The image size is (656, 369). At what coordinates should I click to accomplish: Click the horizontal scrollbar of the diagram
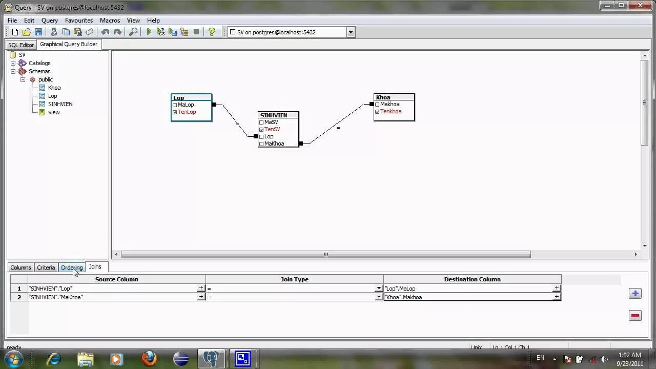pyautogui.click(x=325, y=254)
